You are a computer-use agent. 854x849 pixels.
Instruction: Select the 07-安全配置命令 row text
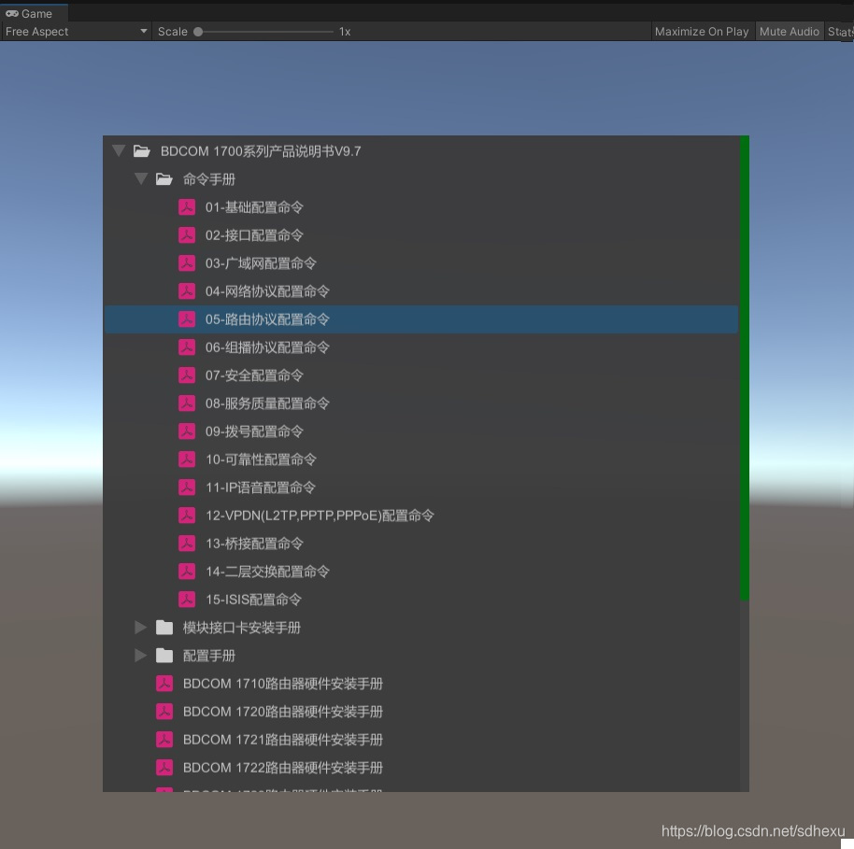254,375
